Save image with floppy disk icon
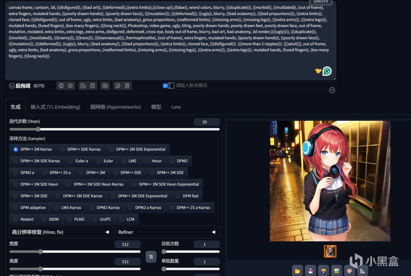This screenshot has height=276, width=411. 310,271
